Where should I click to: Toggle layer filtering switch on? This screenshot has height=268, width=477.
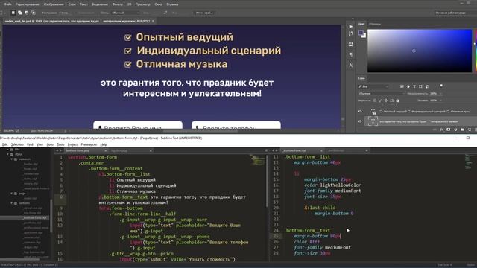[x=441, y=86]
